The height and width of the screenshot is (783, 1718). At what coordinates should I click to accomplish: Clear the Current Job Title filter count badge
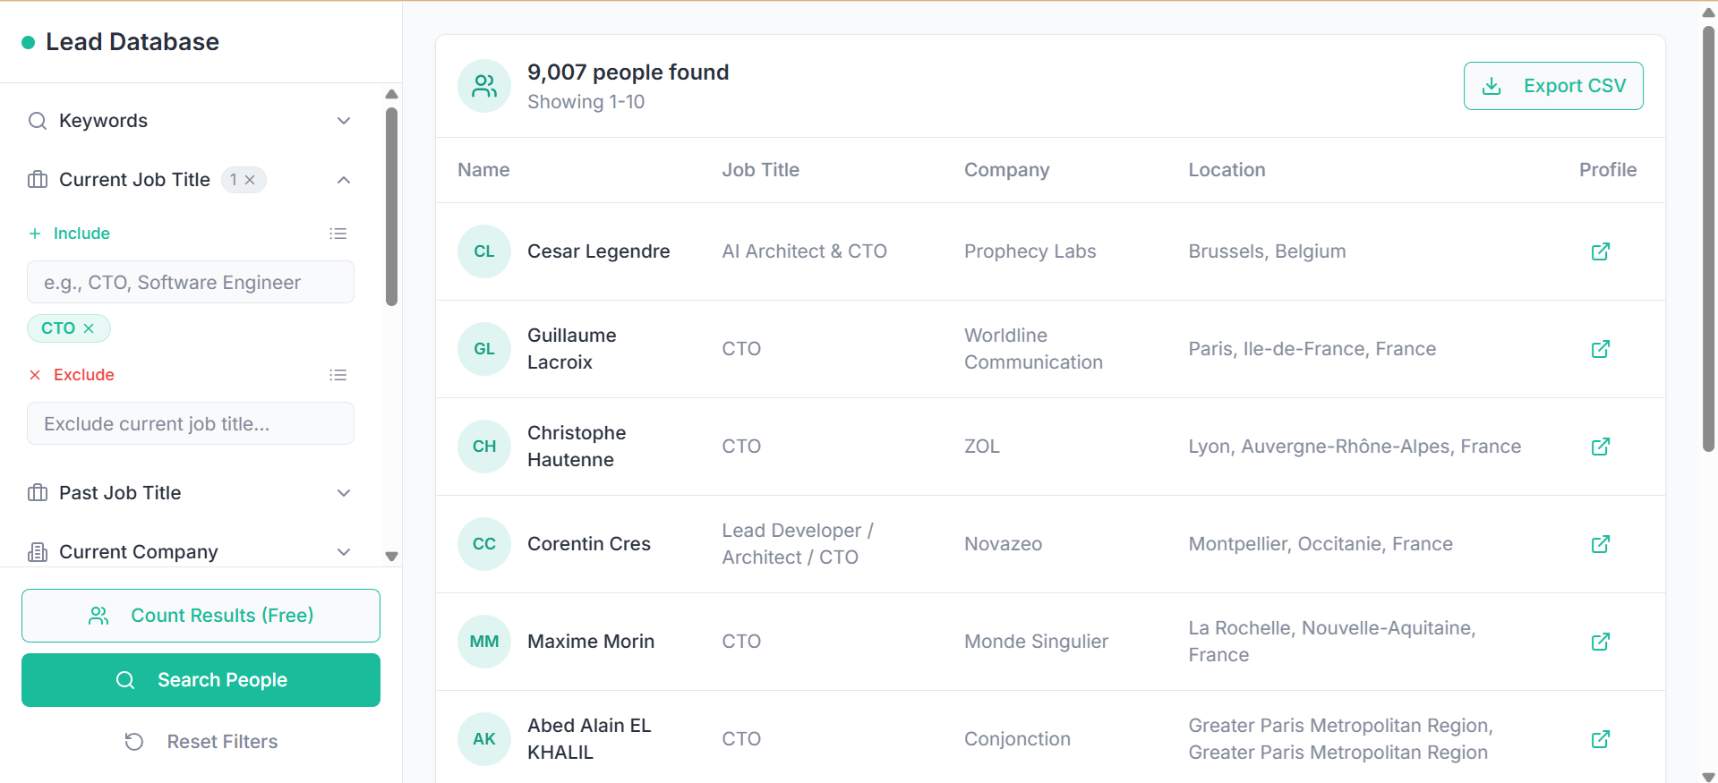coord(250,180)
